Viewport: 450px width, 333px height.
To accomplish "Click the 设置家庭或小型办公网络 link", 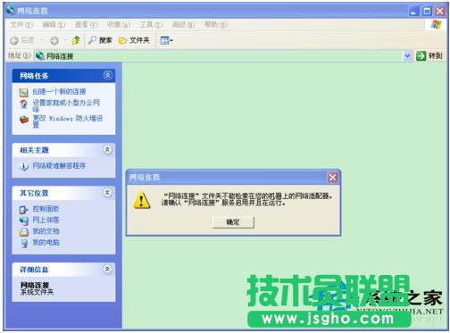I will point(66,105).
